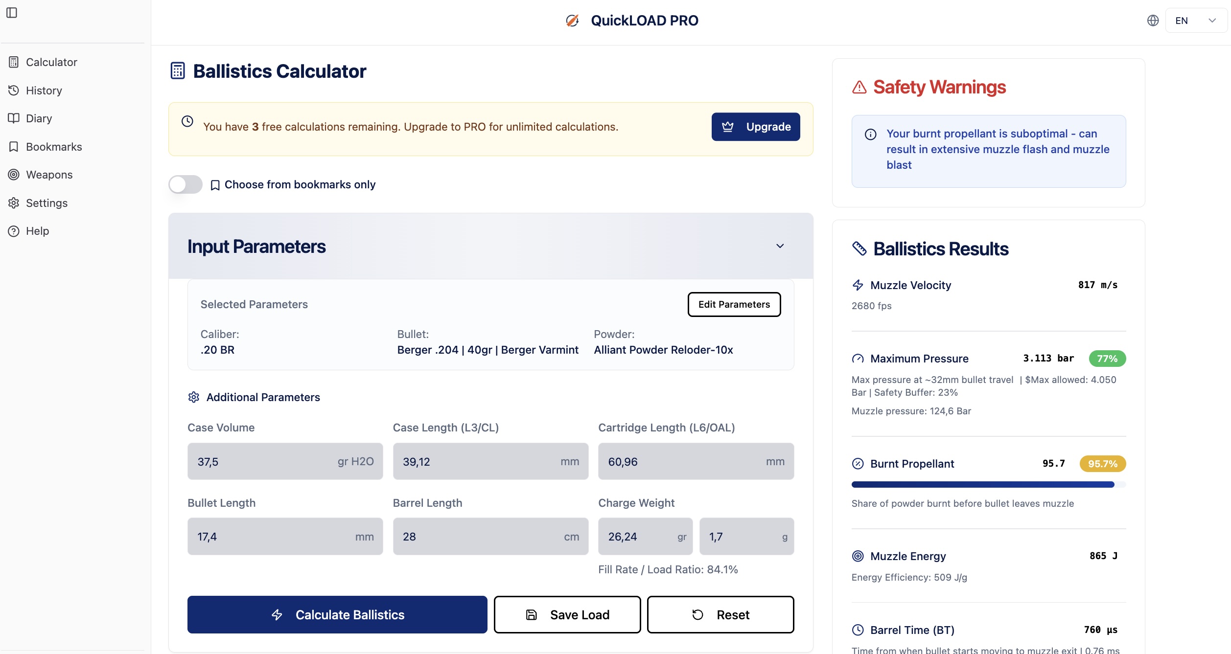Toggle the sidebar collapse icon
The width and height of the screenshot is (1231, 654).
tap(12, 13)
